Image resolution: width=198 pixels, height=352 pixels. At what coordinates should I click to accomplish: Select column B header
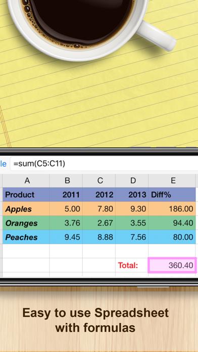(66, 181)
